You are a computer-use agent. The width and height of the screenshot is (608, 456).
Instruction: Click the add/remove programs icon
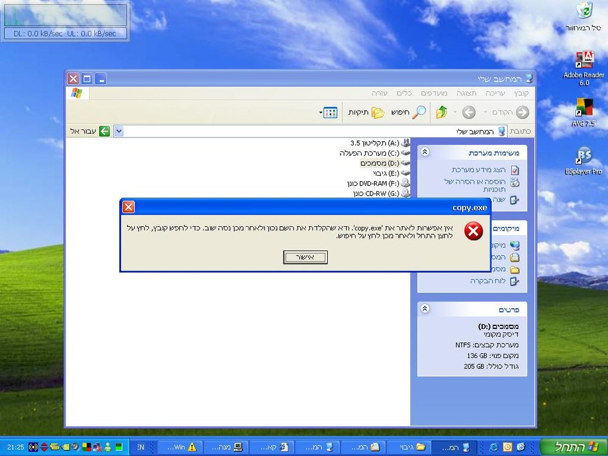pyautogui.click(x=514, y=182)
